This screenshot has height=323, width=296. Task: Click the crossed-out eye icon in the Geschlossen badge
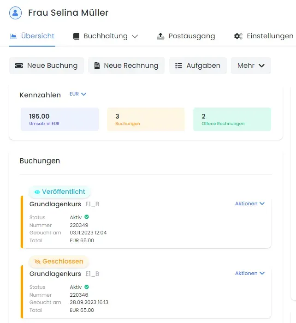coord(37,262)
